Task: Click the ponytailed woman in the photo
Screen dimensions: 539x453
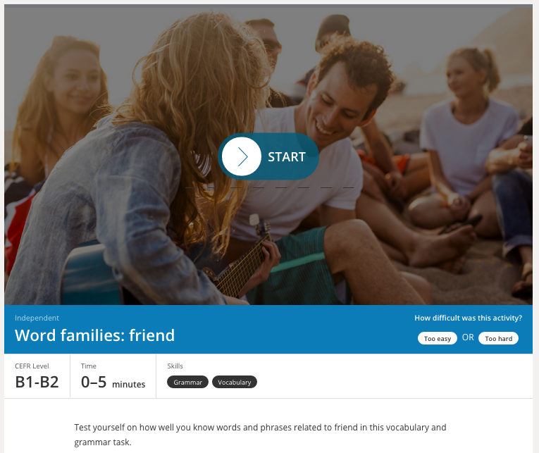Action: coord(469,137)
